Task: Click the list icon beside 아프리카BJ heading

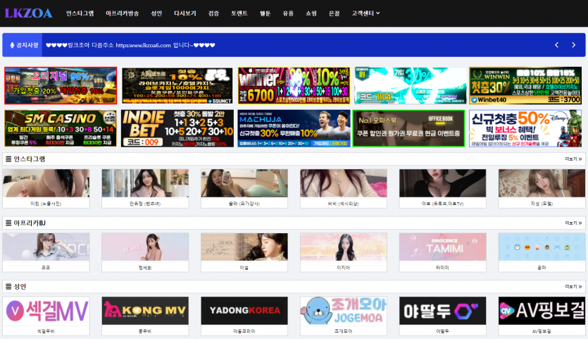Action: (8, 223)
